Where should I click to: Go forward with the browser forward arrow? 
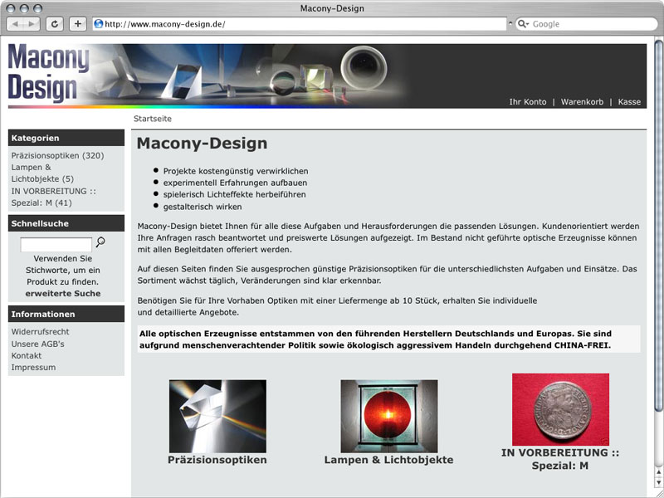pos(32,24)
